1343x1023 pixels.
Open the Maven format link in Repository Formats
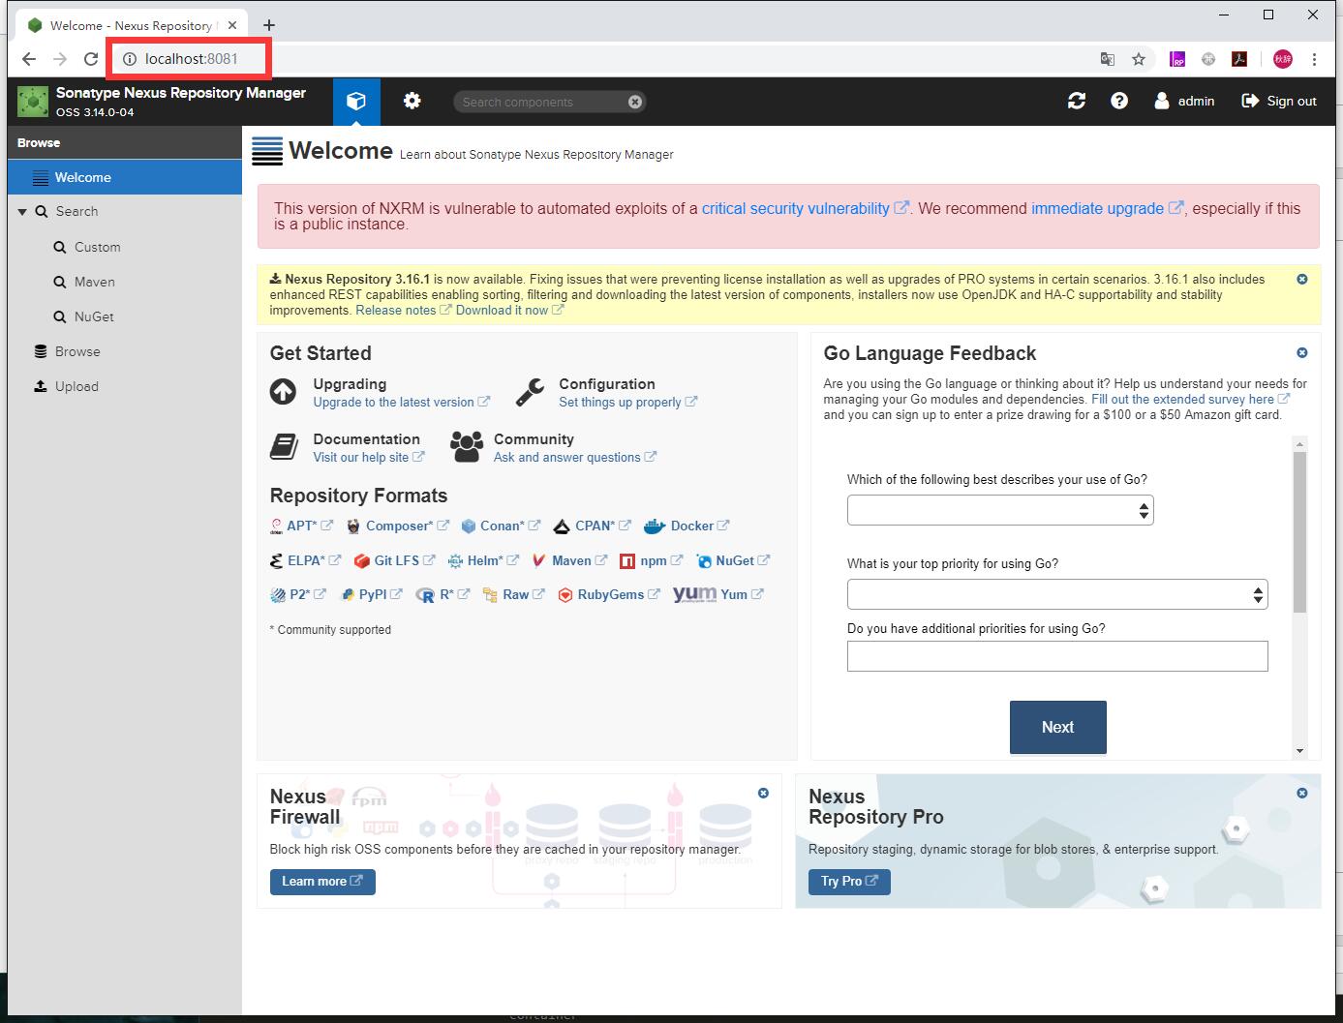tap(579, 560)
